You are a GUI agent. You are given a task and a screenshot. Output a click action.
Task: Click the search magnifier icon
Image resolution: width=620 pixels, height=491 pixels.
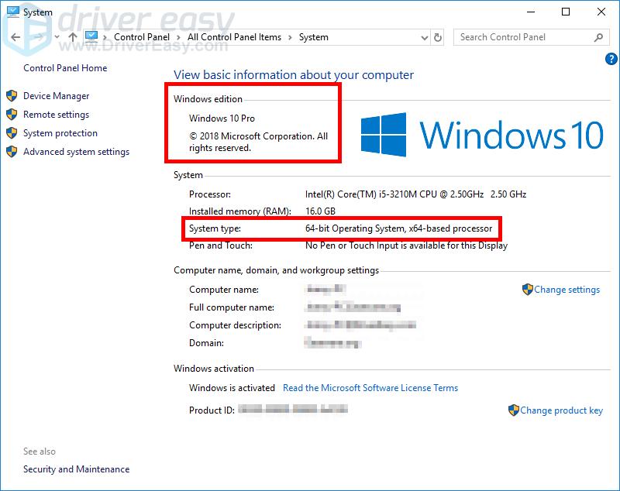pos(598,37)
